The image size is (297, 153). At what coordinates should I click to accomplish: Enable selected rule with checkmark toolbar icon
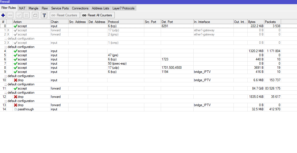click(19, 15)
